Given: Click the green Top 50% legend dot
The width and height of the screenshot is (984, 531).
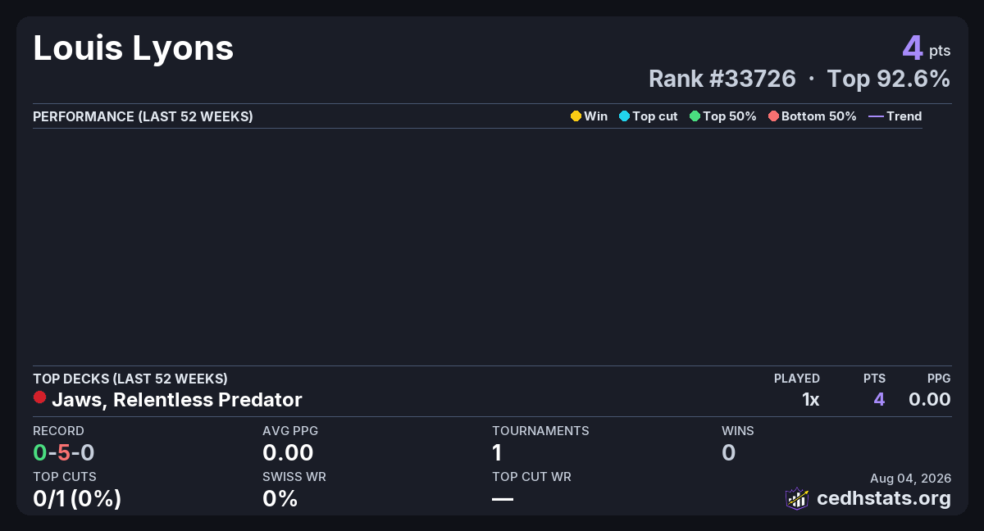Looking at the screenshot, I should click(x=695, y=116).
